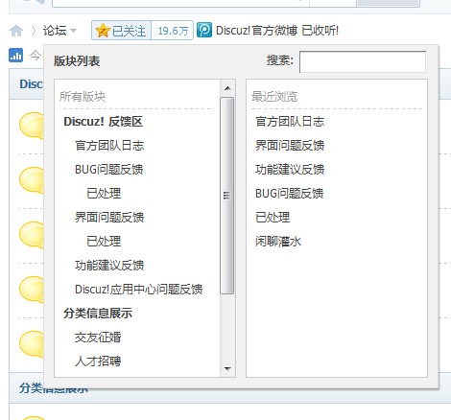Go to forum home icon

[16, 31]
